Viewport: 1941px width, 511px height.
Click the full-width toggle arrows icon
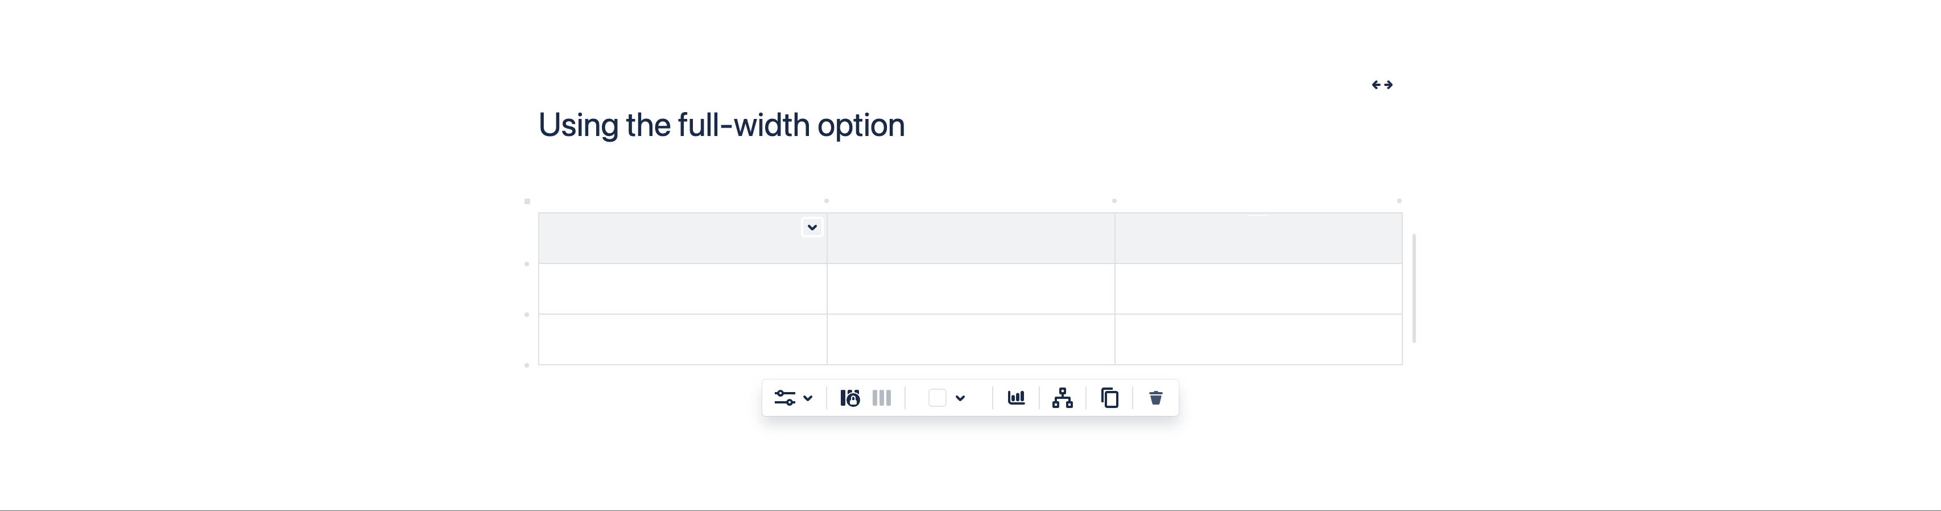[1383, 84]
